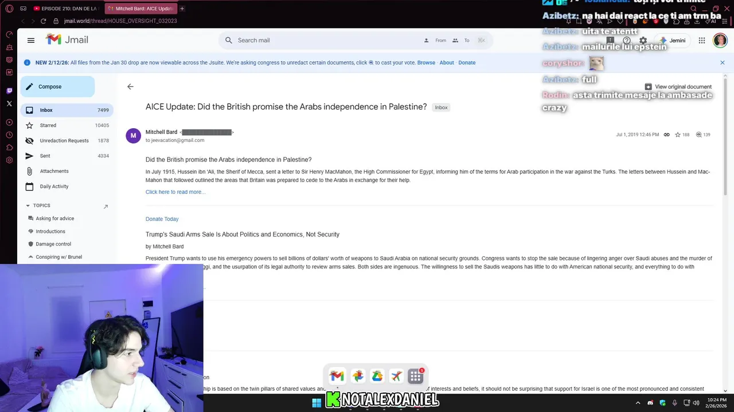Screen dimensions: 734x412
Task: Click the About link in the banner
Action: [x=447, y=62]
